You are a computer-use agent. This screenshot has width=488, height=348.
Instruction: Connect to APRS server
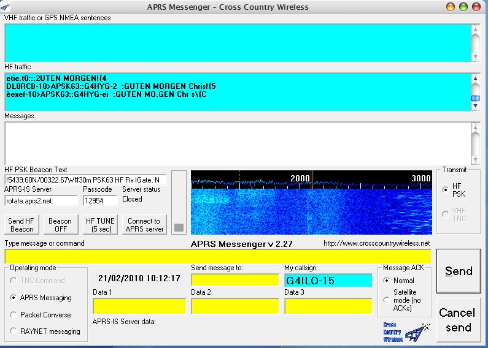click(144, 225)
